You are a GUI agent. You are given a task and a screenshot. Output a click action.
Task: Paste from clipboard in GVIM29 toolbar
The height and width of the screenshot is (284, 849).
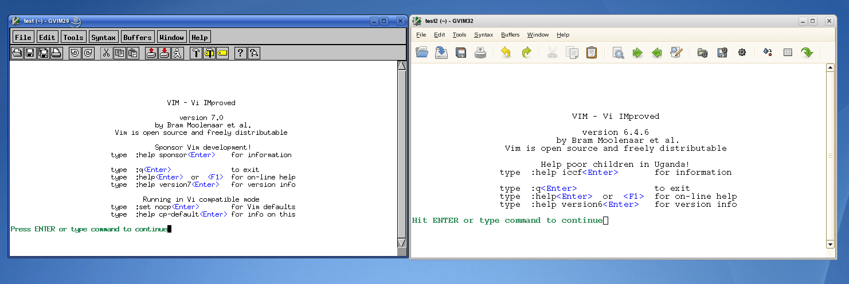(x=132, y=53)
